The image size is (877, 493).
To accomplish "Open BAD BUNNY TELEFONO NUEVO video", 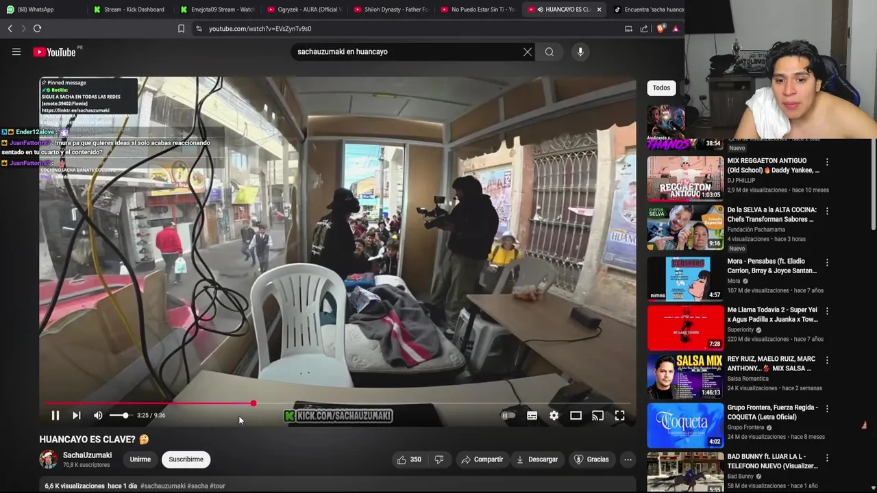I will click(x=685, y=472).
